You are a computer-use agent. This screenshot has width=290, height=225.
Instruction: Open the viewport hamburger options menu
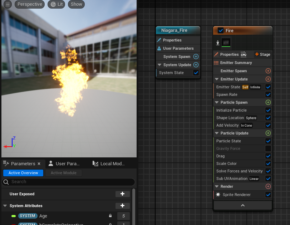[8, 4]
